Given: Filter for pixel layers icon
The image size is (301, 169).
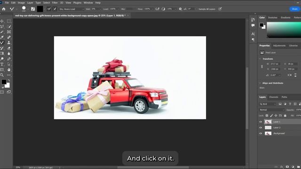Looking at the screenshot, I should point(280,104).
